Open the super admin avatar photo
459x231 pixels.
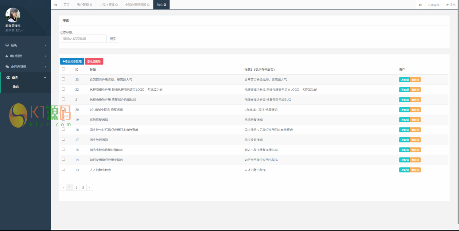13,15
